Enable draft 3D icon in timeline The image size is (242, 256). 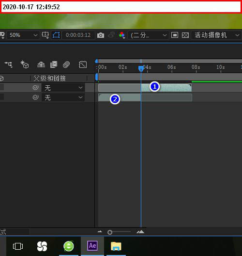click(25, 64)
